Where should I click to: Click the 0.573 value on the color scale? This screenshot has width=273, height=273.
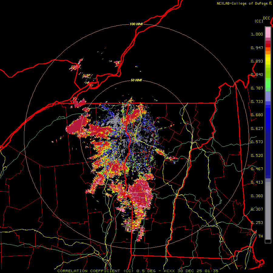257,142
